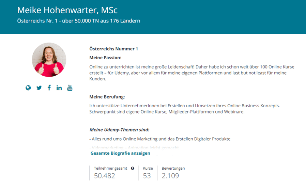Click the Teilnehmer gesamt number 50.482
Image resolution: width=306 pixels, height=187 pixels.
104,176
